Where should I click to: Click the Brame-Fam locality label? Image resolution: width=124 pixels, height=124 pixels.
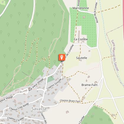point(89,85)
